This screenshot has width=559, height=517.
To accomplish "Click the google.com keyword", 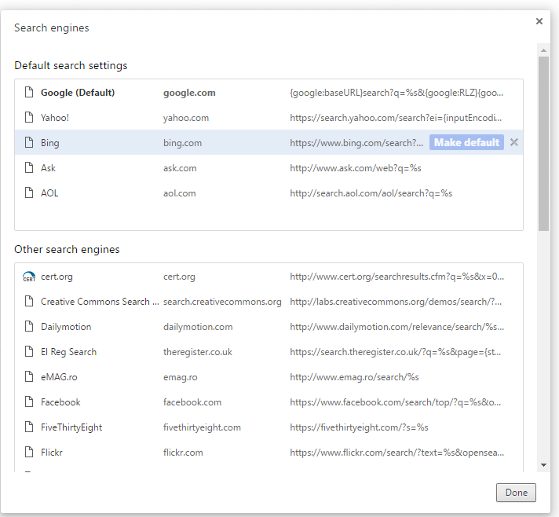I will (x=189, y=93).
